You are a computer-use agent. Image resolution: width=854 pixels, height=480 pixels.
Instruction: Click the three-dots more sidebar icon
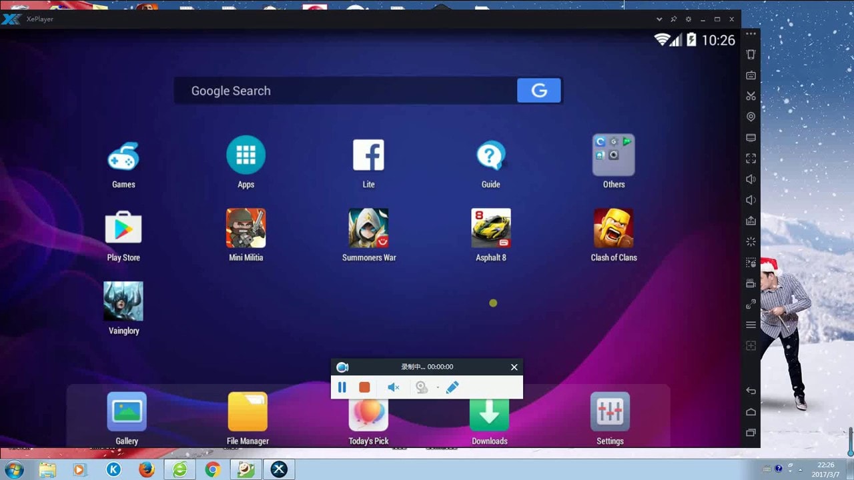coord(751,33)
